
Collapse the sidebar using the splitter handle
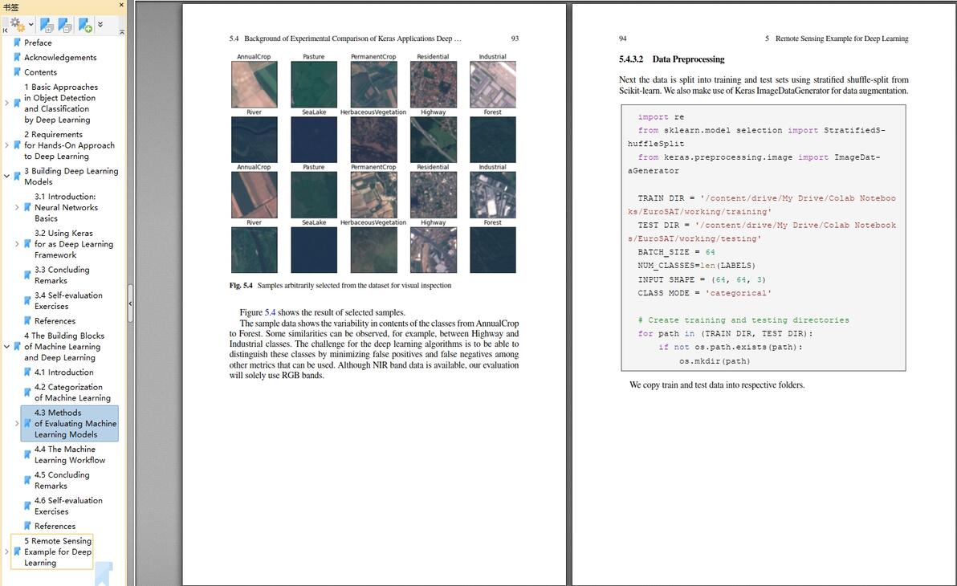[x=130, y=303]
